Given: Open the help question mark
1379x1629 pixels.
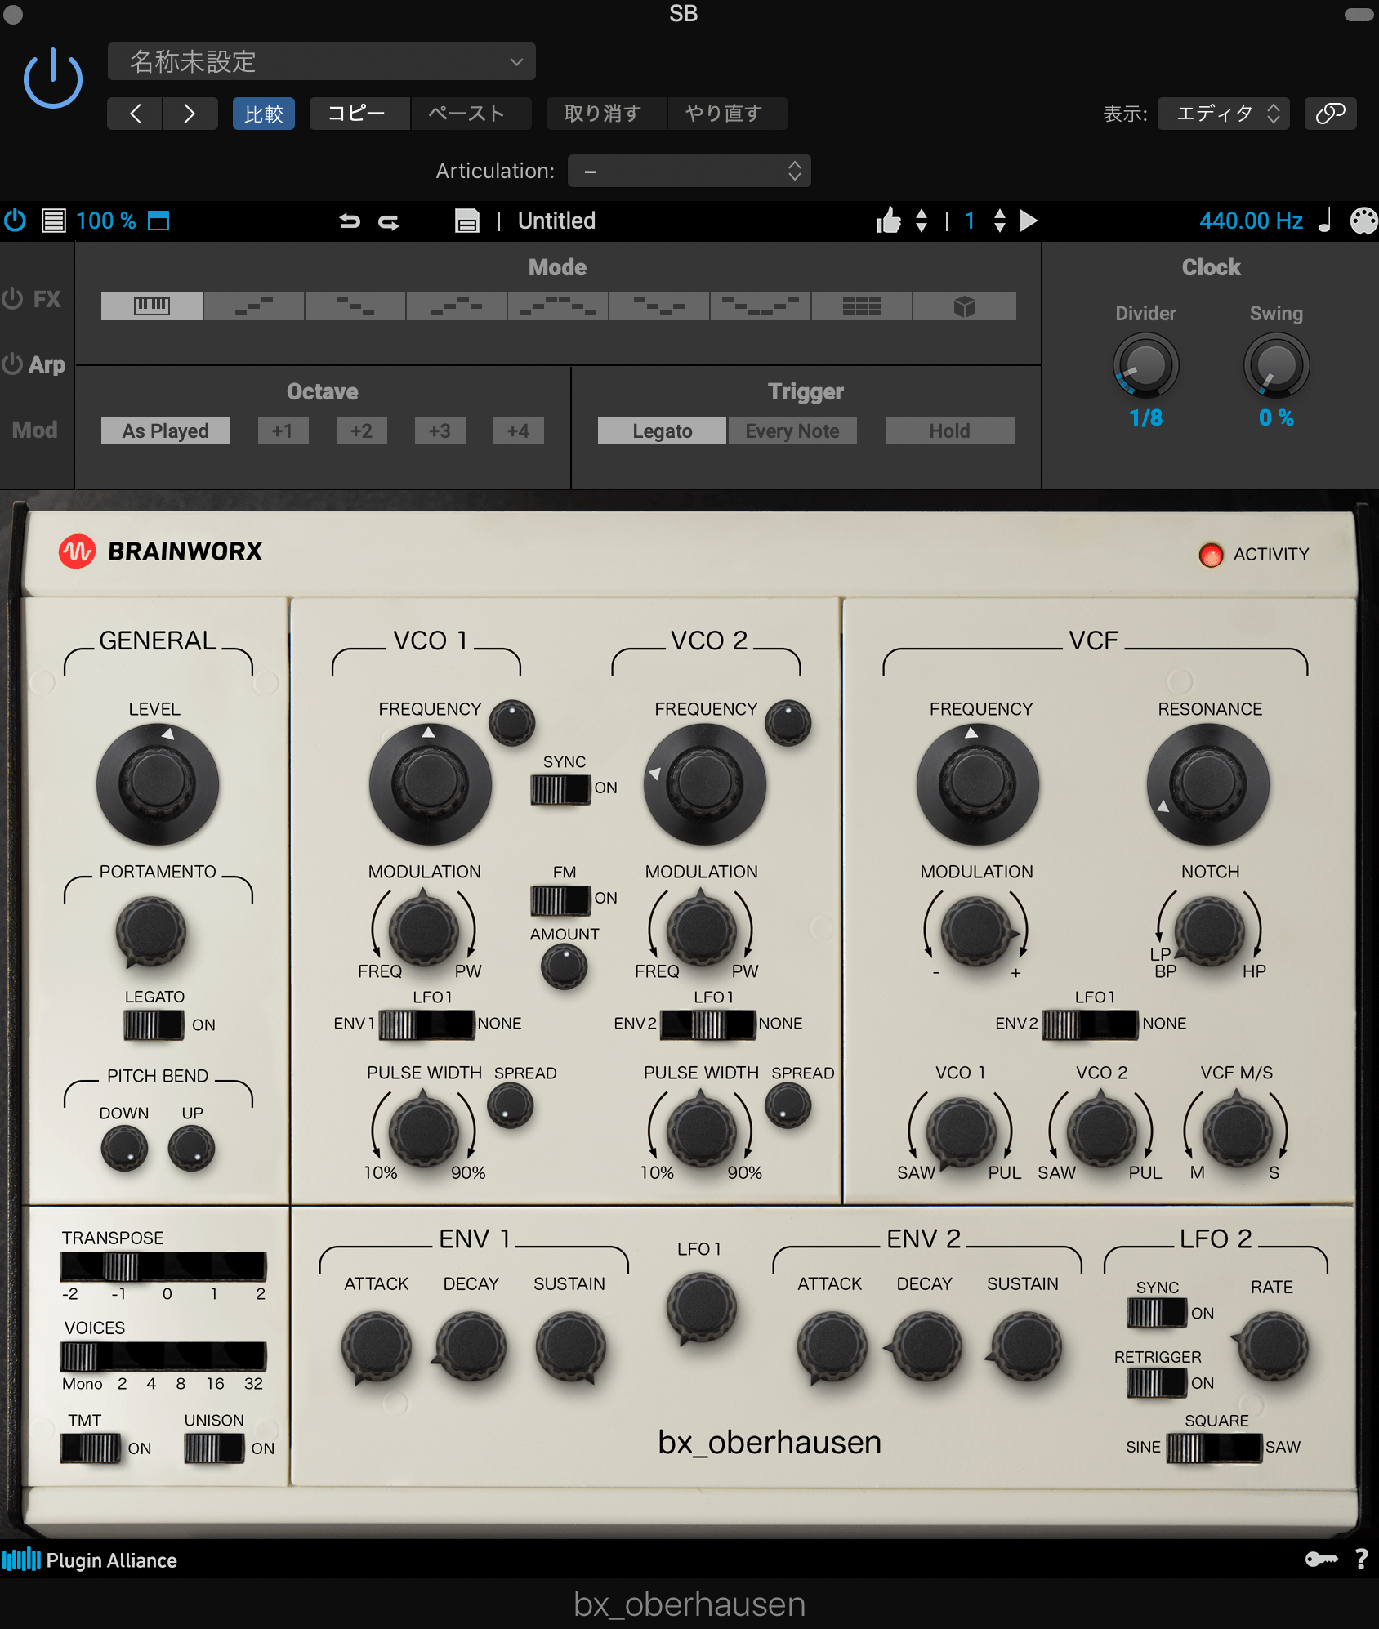Looking at the screenshot, I should pos(1362,1560).
